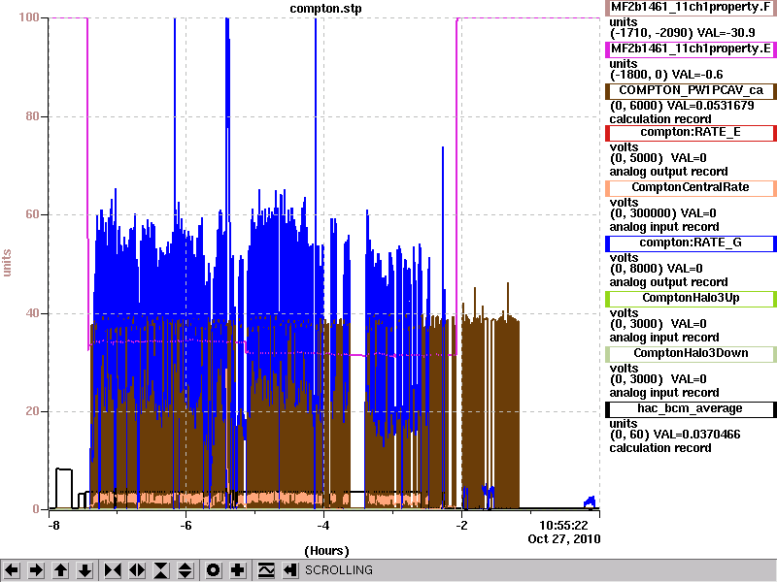The image size is (777, 582).
Task: Click the -2 tick label on the time axis
Action: (461, 526)
